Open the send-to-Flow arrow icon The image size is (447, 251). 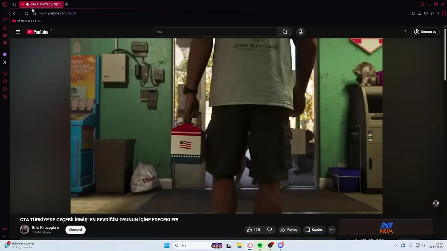pyautogui.click(x=432, y=13)
